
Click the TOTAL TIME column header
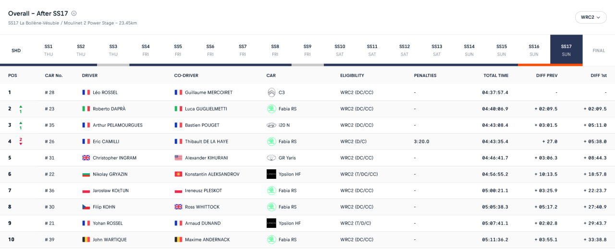[x=496, y=75]
